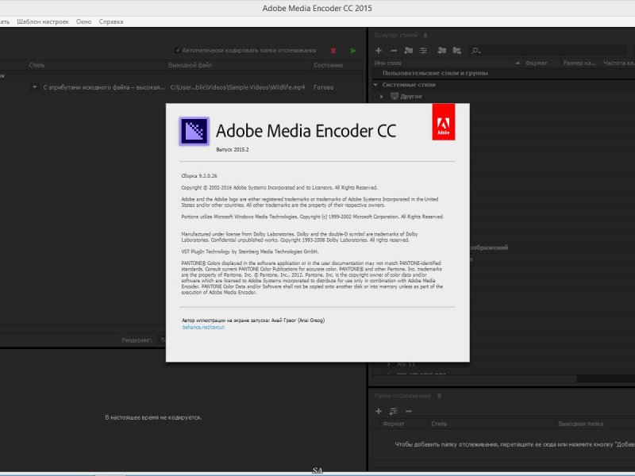Click the Имя стиля column header
Image resolution: width=635 pixels, height=476 pixels.
[x=388, y=63]
